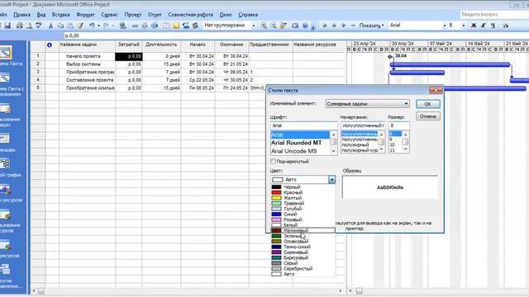Image resolution: width=529 pixels, height=297 pixels.
Task: Open the Показать dropdown
Action: pos(371,26)
